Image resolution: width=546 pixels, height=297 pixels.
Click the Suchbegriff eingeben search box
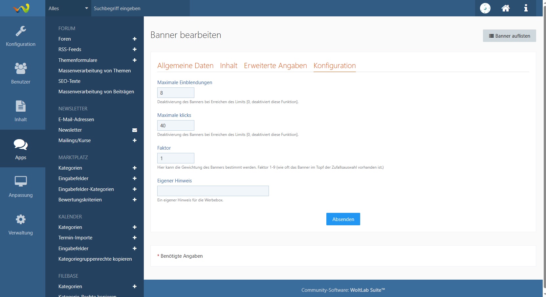tap(140, 9)
